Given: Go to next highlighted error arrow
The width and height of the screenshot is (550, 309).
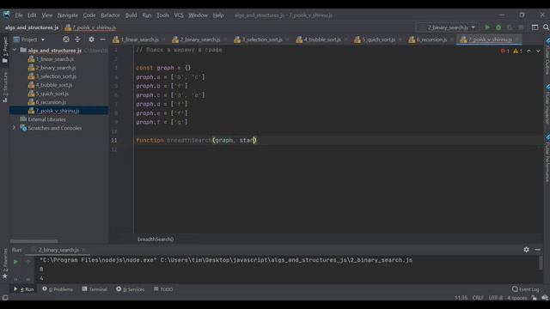Looking at the screenshot, I should [x=538, y=51].
